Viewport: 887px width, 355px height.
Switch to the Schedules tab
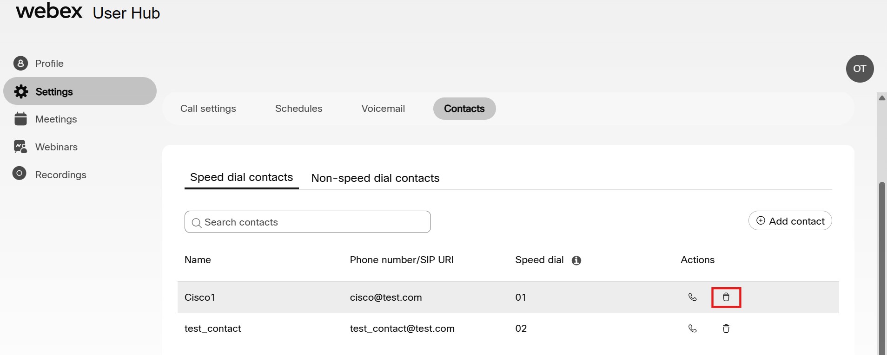coord(298,109)
